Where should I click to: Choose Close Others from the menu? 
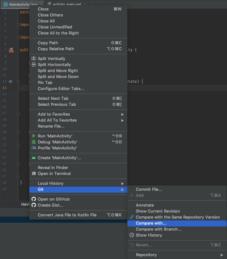click(50, 15)
